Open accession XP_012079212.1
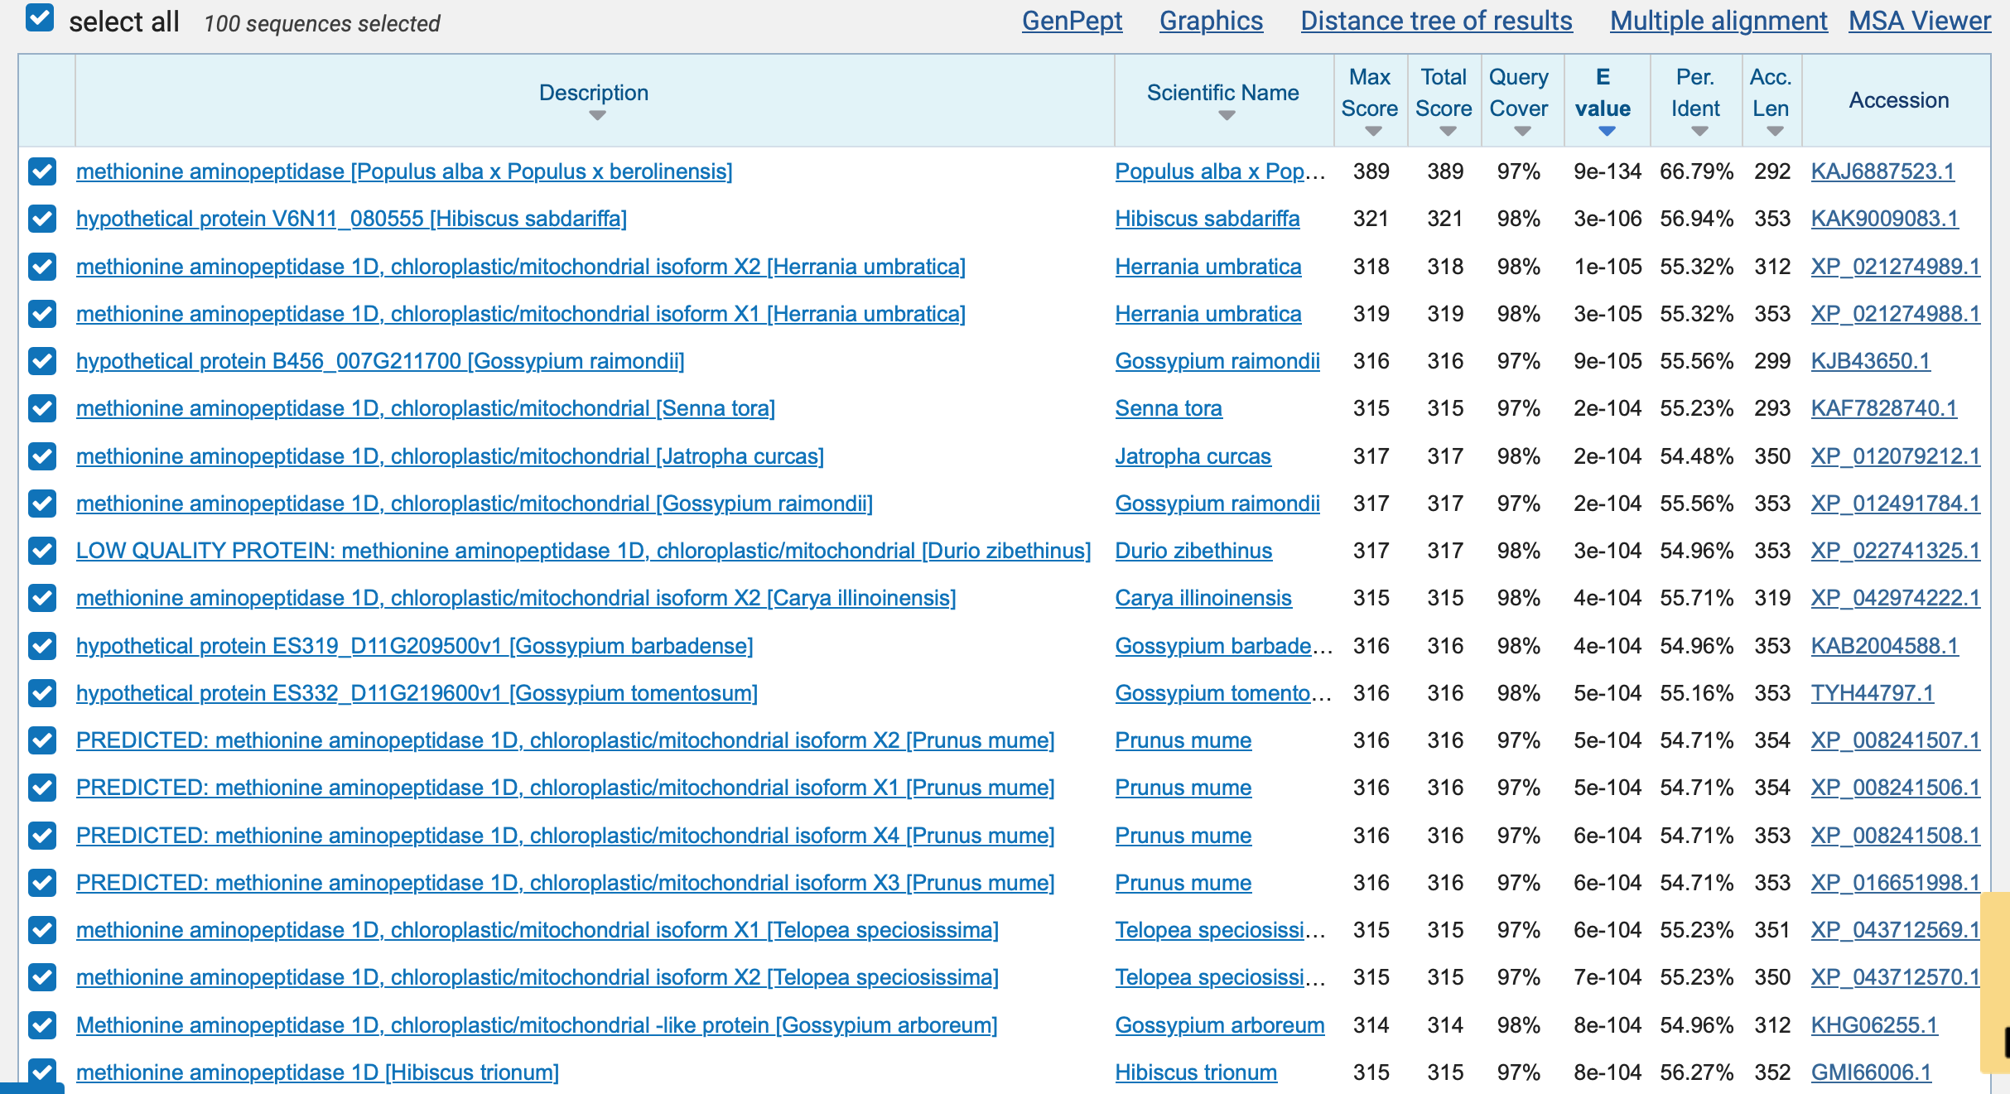 point(1895,456)
